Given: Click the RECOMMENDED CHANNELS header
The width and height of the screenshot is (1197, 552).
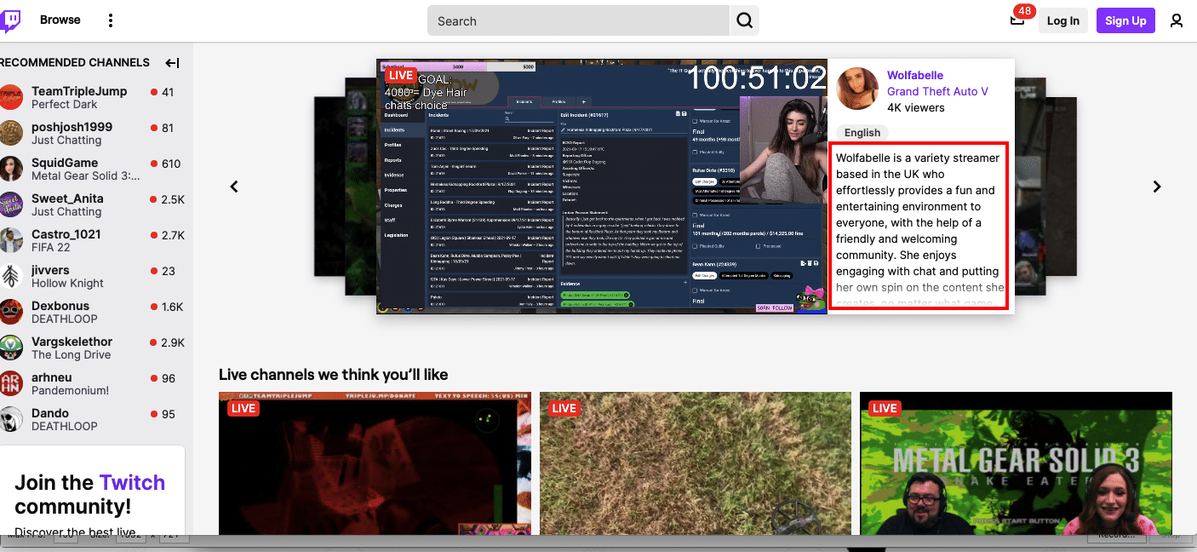Looking at the screenshot, I should (75, 62).
